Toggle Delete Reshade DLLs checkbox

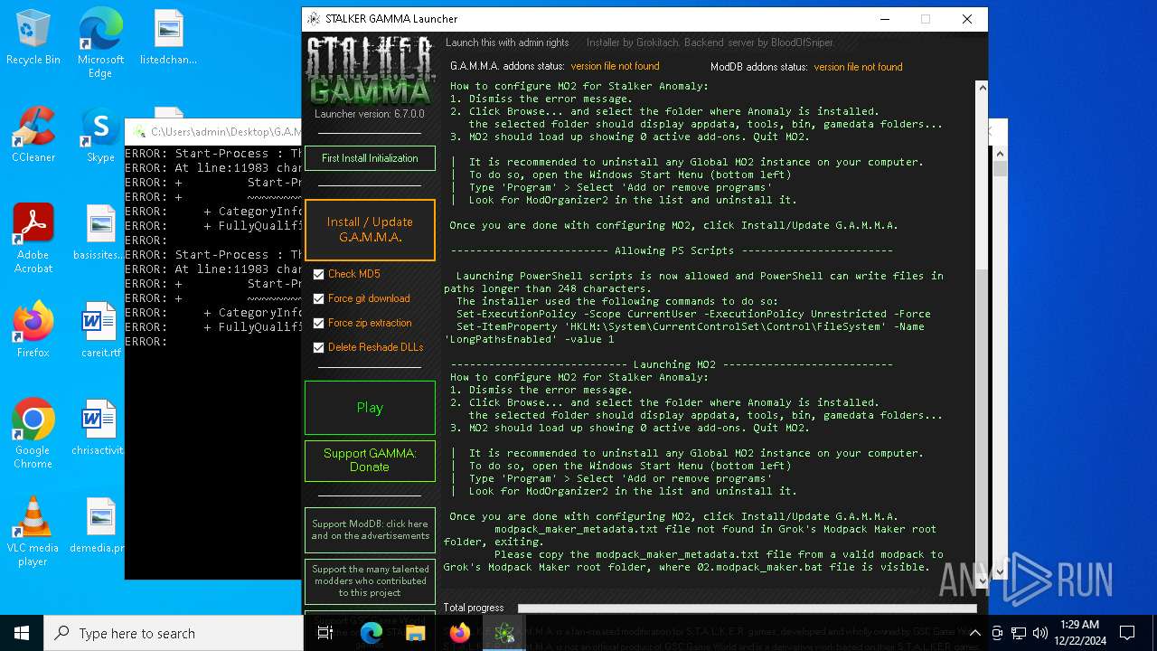click(x=318, y=347)
